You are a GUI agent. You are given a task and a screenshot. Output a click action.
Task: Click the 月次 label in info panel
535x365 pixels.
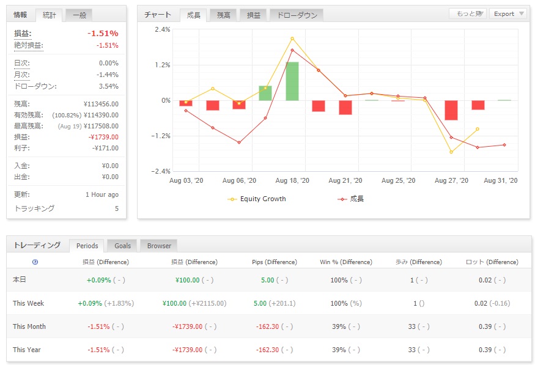[21, 75]
